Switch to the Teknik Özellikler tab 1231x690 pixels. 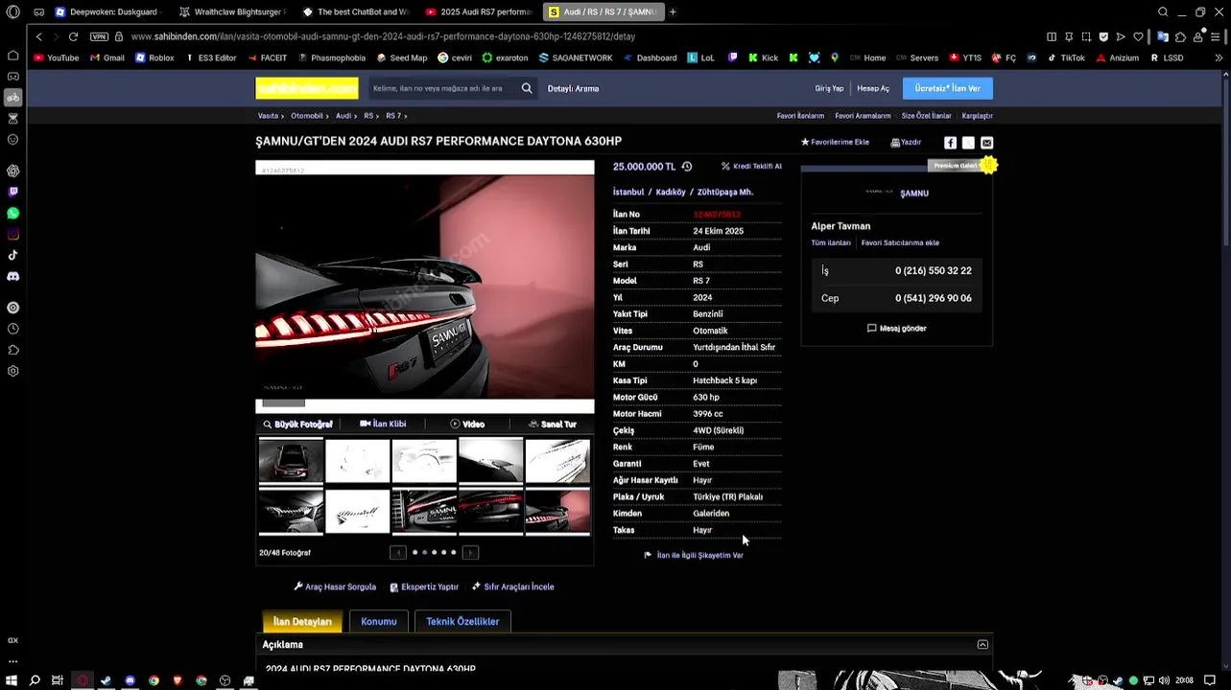click(x=462, y=621)
